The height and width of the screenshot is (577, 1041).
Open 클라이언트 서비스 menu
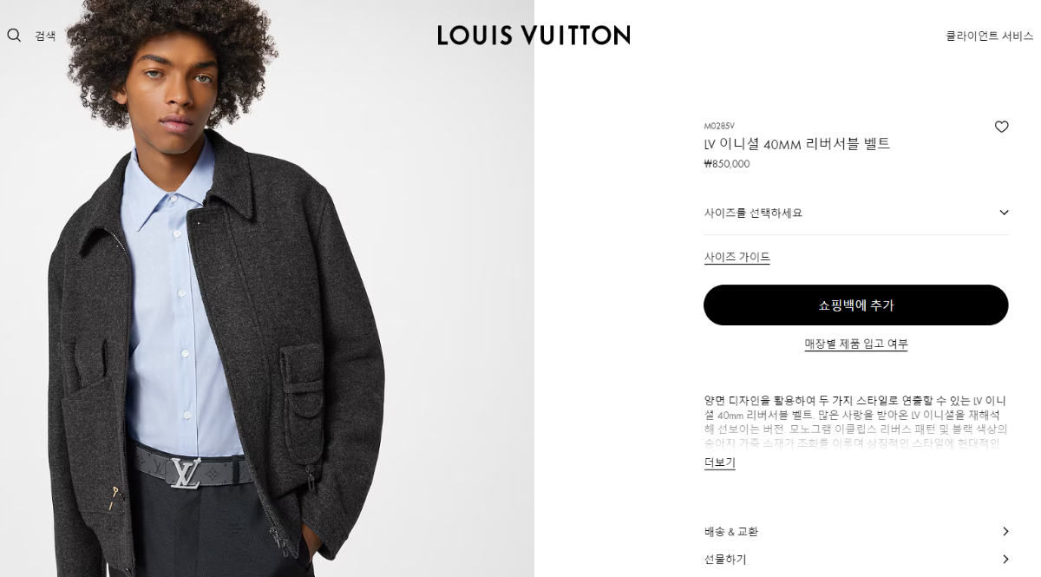[989, 36]
